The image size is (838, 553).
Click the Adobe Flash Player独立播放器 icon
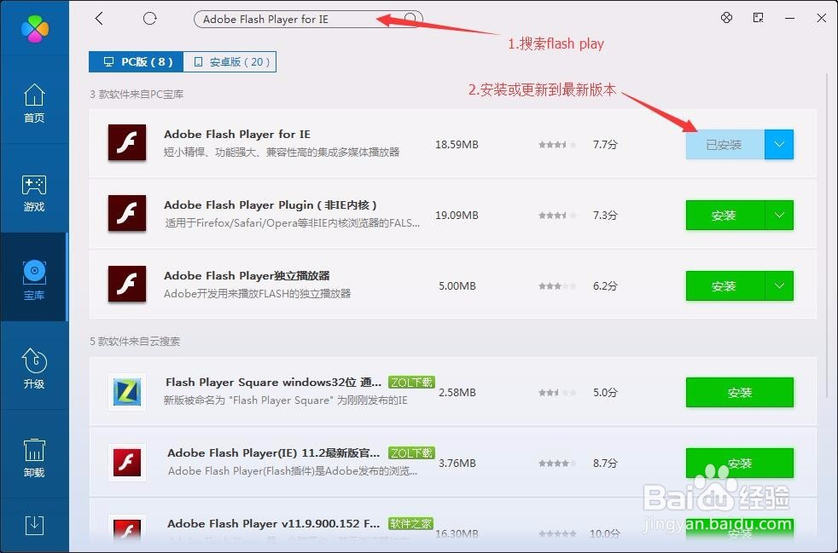point(127,284)
